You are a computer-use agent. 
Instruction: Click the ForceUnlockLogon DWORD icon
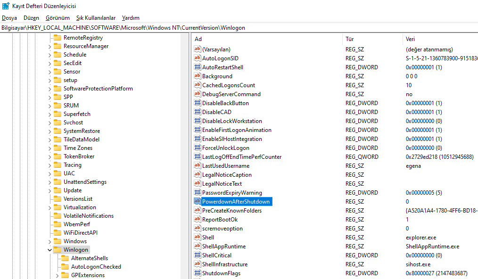(197, 148)
